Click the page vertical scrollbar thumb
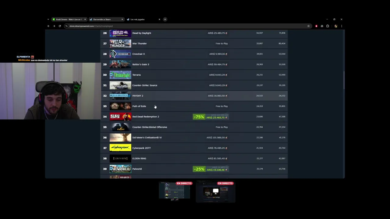This screenshot has width=390, height=219. tap(344, 80)
